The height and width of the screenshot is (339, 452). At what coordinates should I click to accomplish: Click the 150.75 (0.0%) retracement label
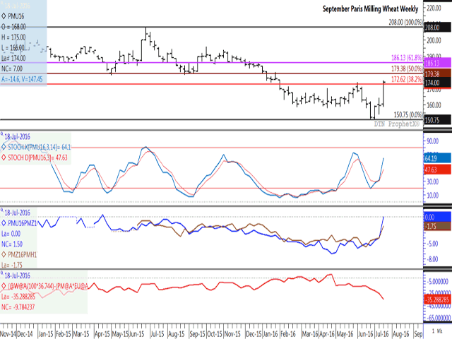408,114
